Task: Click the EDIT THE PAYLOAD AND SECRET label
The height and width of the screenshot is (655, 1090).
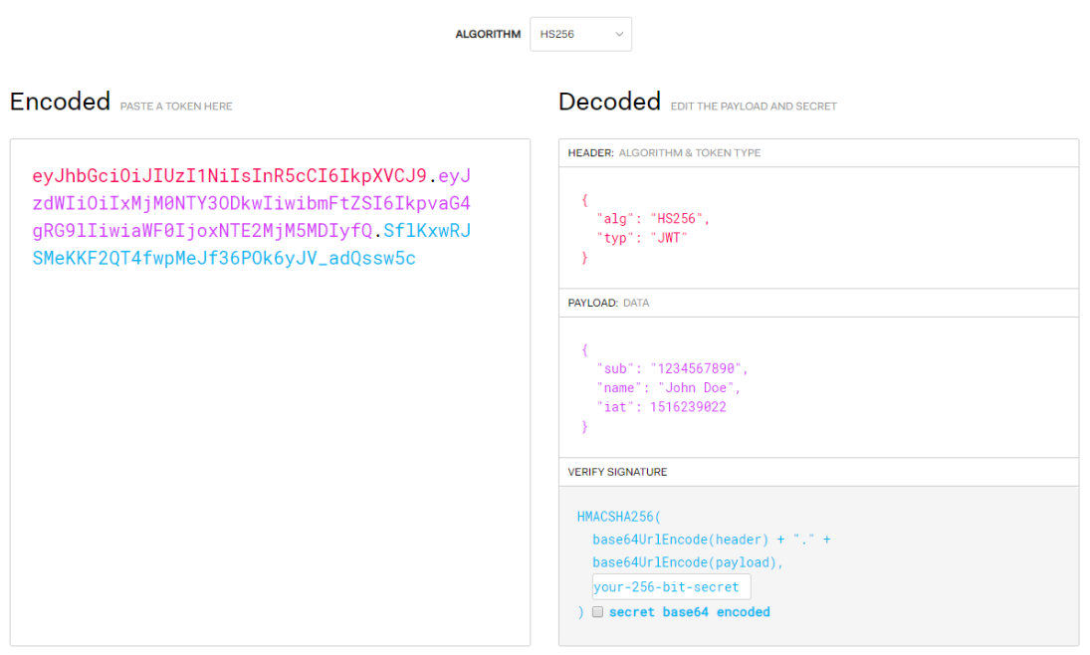Action: [x=755, y=106]
